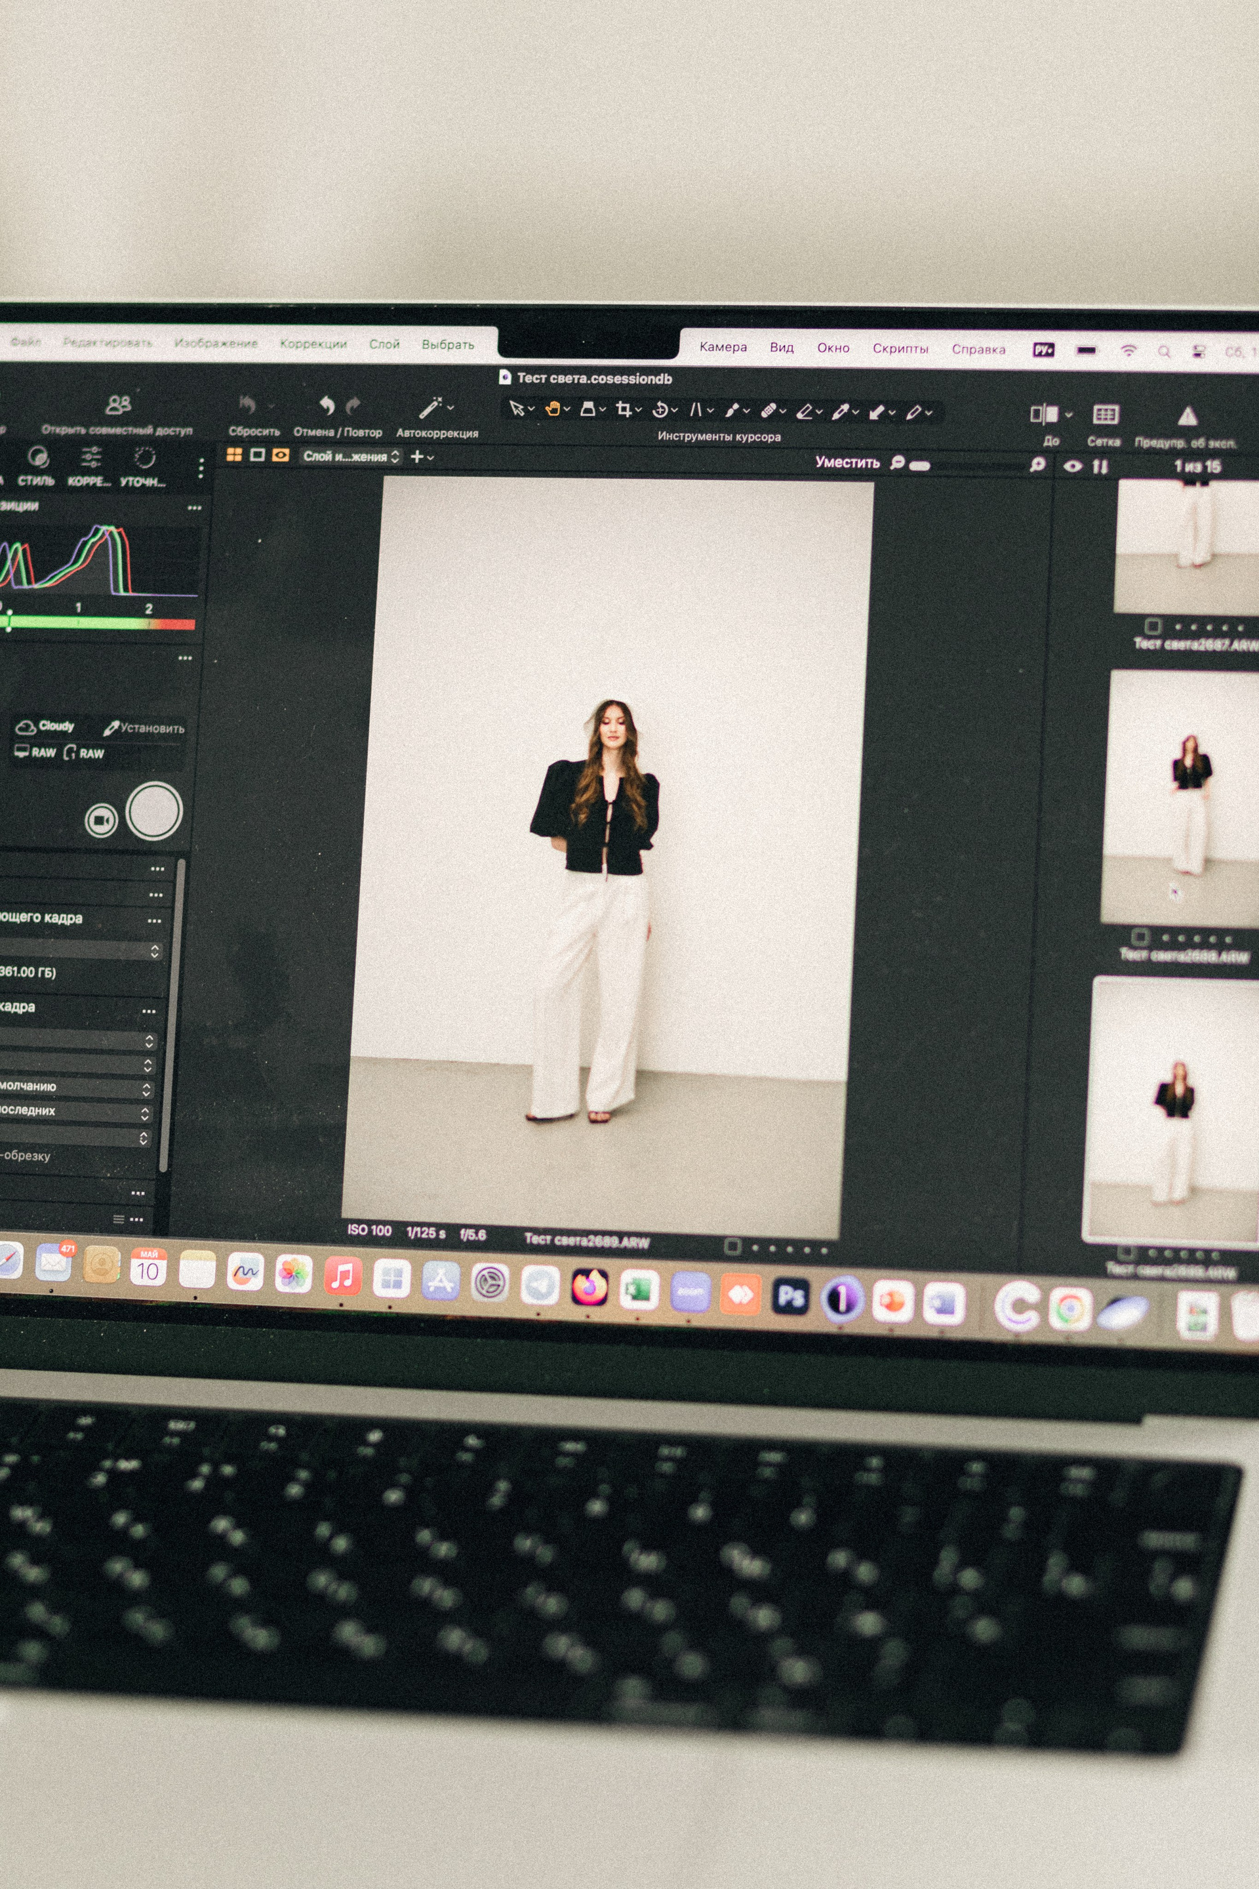1259x1889 pixels.
Task: Select the Color picker eyedropper tool
Action: click(840, 412)
